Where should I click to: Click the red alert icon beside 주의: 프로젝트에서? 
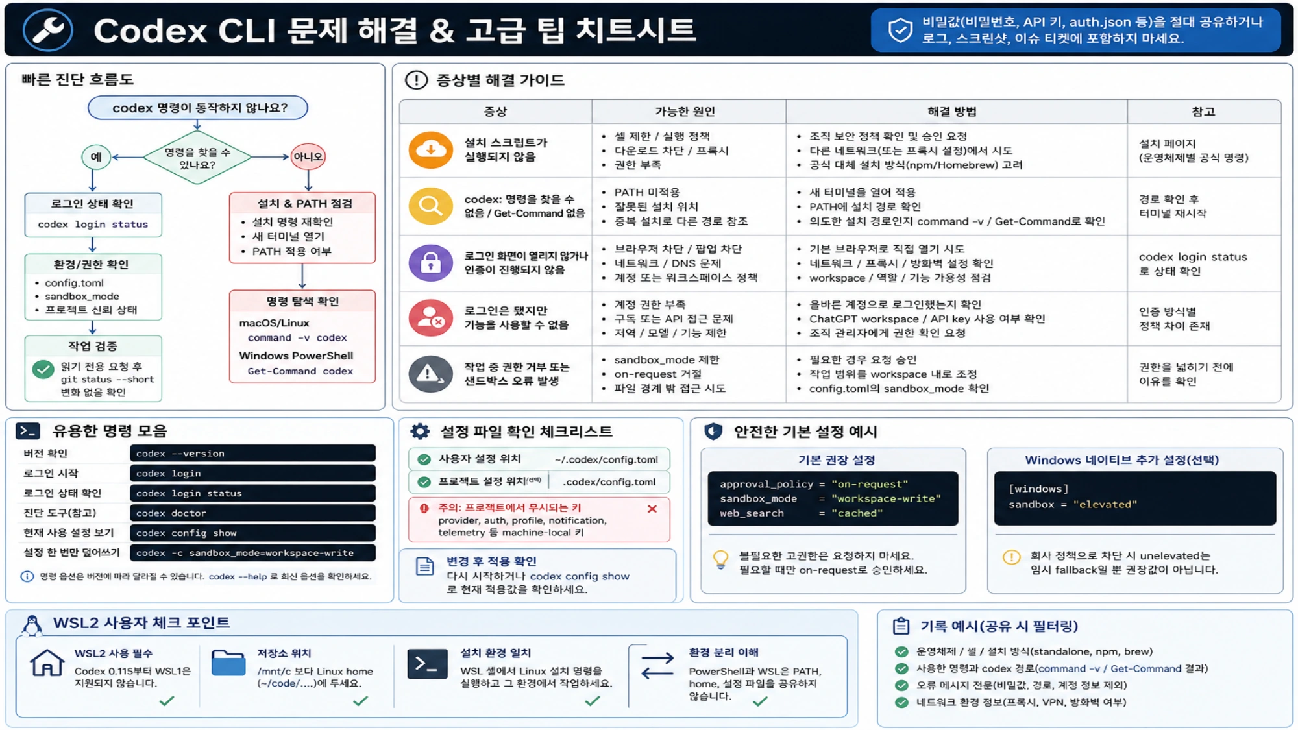click(424, 508)
